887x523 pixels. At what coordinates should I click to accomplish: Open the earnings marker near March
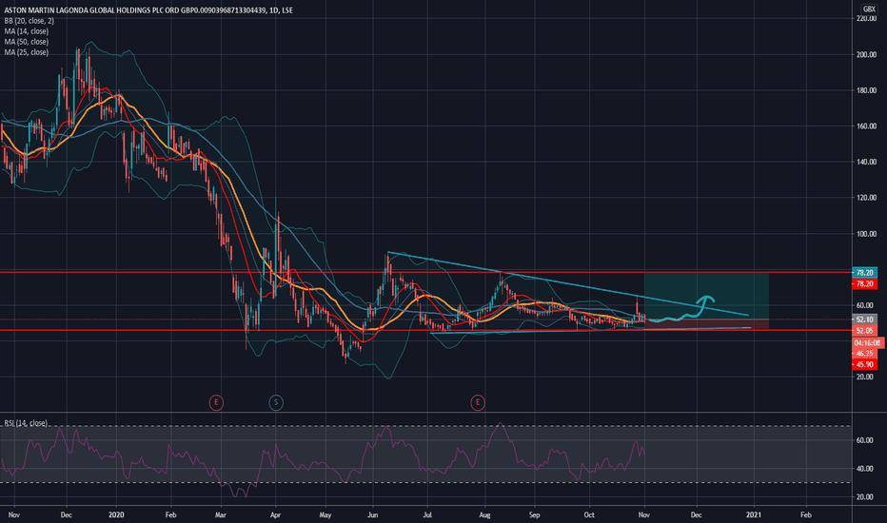click(216, 402)
